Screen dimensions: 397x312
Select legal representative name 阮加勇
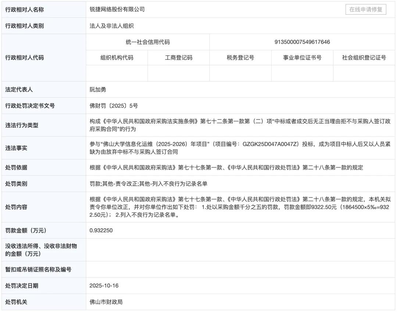(98, 90)
